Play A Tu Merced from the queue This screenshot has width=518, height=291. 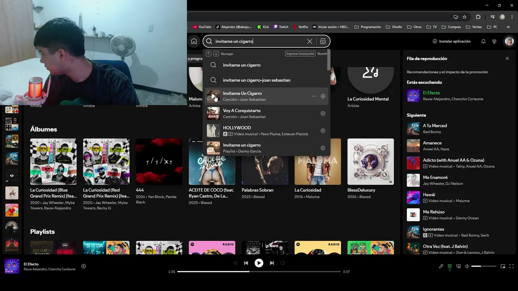(x=413, y=129)
